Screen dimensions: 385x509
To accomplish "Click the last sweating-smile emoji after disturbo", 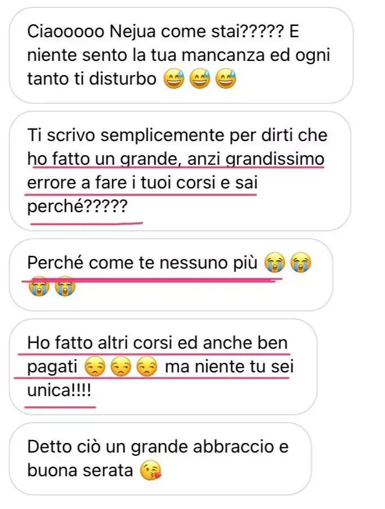I will [226, 79].
